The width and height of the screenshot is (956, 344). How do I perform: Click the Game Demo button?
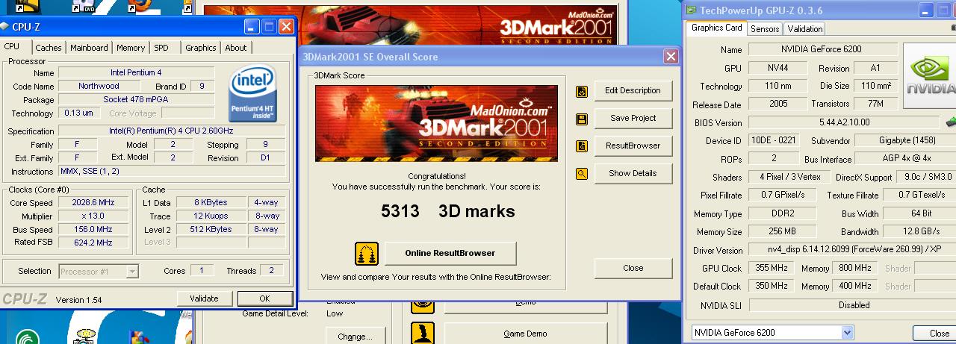[x=524, y=334]
